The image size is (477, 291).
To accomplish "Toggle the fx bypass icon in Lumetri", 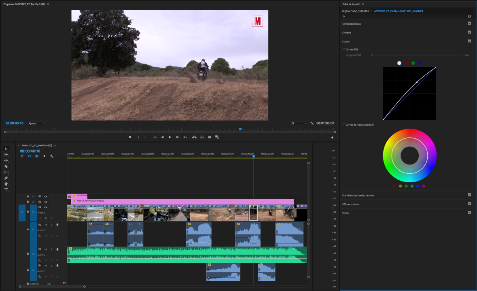I will pos(344,17).
